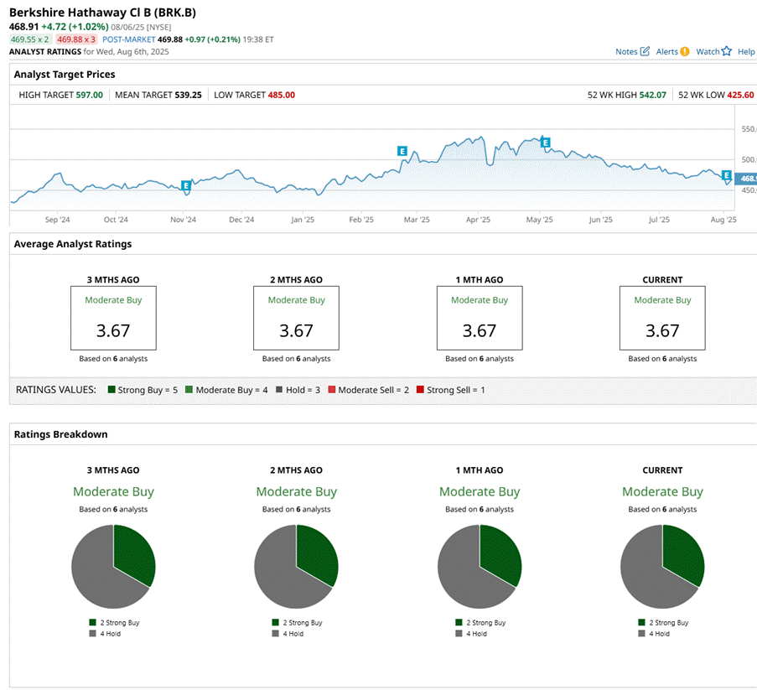757x690 pixels.
Task: Click the Hold = 3 legend swatch
Action: pos(279,390)
